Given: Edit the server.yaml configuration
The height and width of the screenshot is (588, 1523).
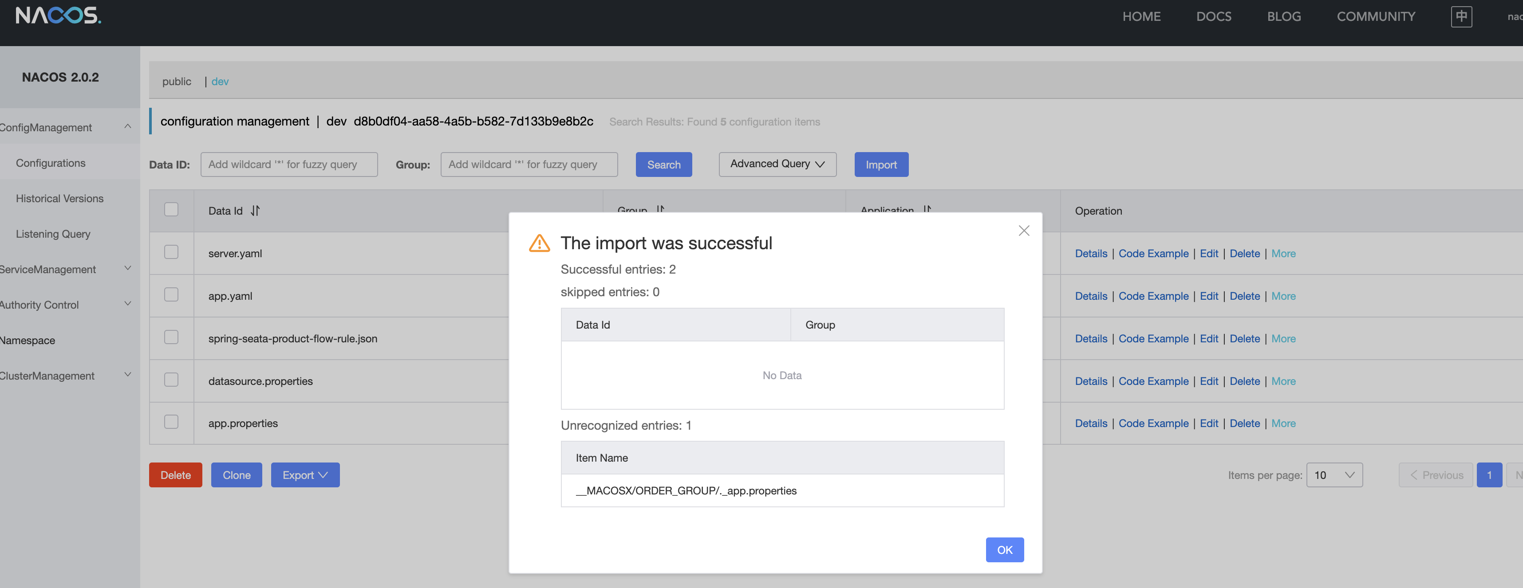Looking at the screenshot, I should pos(1209,254).
